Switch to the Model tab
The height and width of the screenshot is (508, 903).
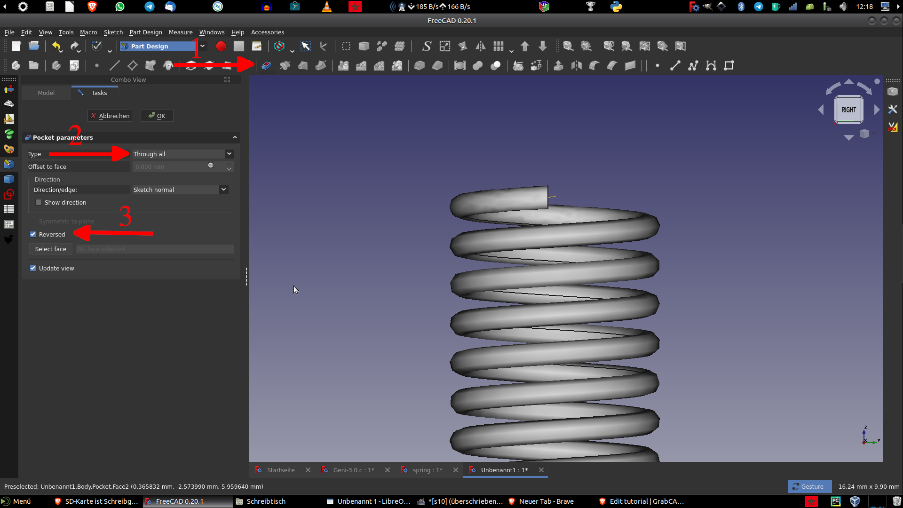point(46,93)
